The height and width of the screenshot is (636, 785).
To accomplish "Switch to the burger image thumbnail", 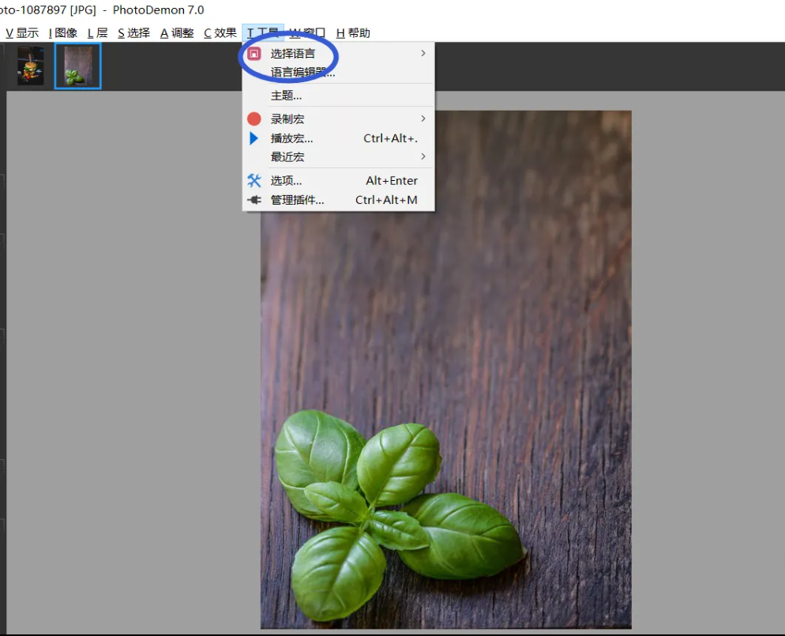I will click(x=31, y=66).
